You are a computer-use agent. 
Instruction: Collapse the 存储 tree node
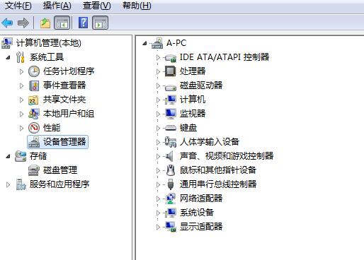(x=8, y=156)
